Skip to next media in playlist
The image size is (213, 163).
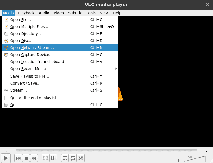coord(34,158)
